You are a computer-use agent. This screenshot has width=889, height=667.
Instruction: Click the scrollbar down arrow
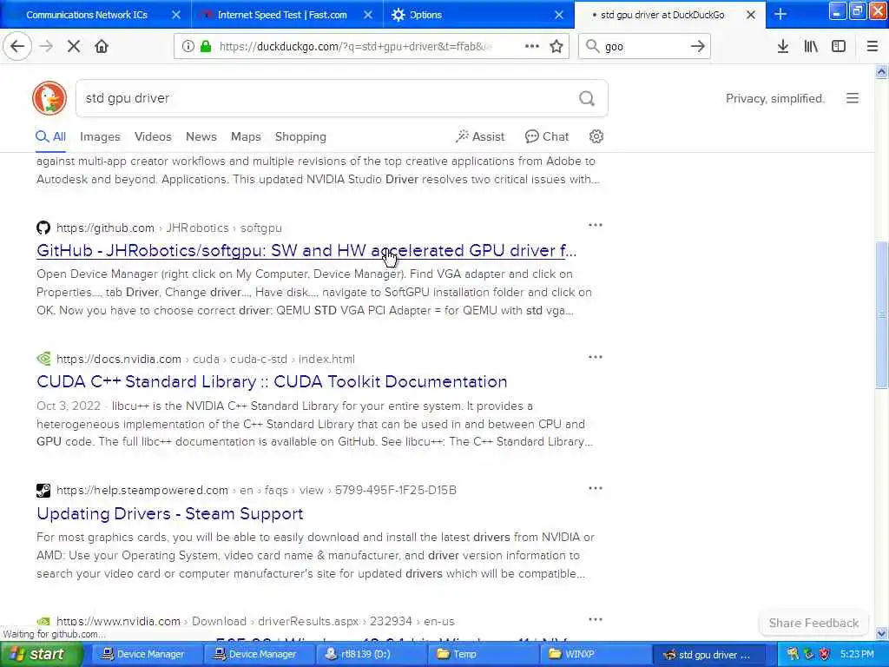[x=881, y=633]
